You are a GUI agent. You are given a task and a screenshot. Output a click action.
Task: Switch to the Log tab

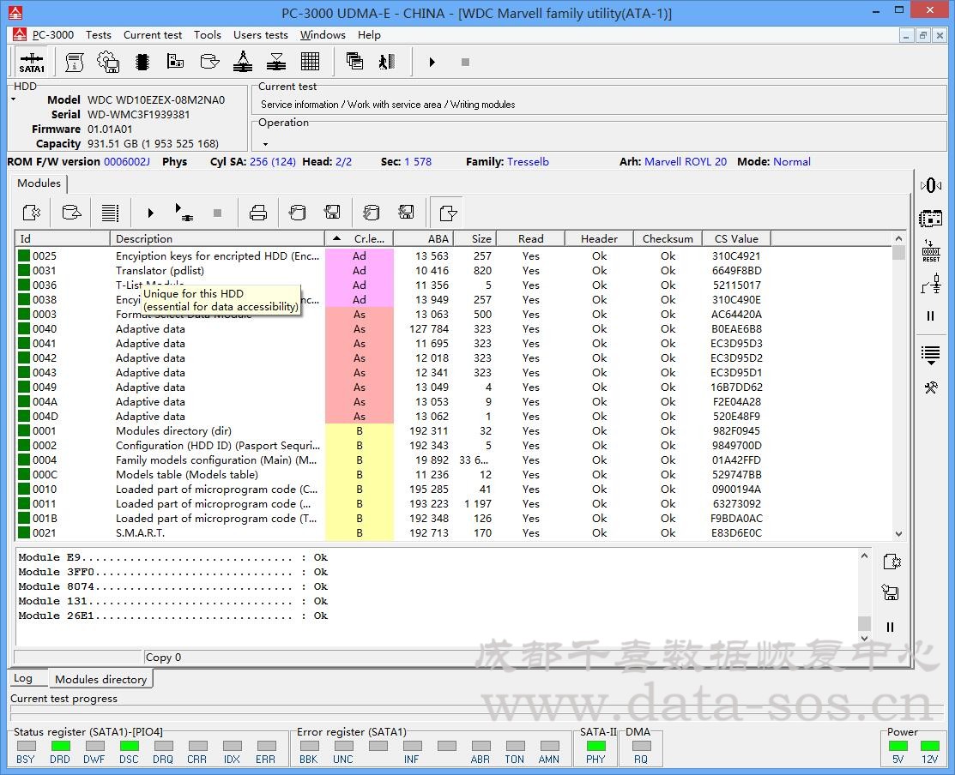coord(23,678)
